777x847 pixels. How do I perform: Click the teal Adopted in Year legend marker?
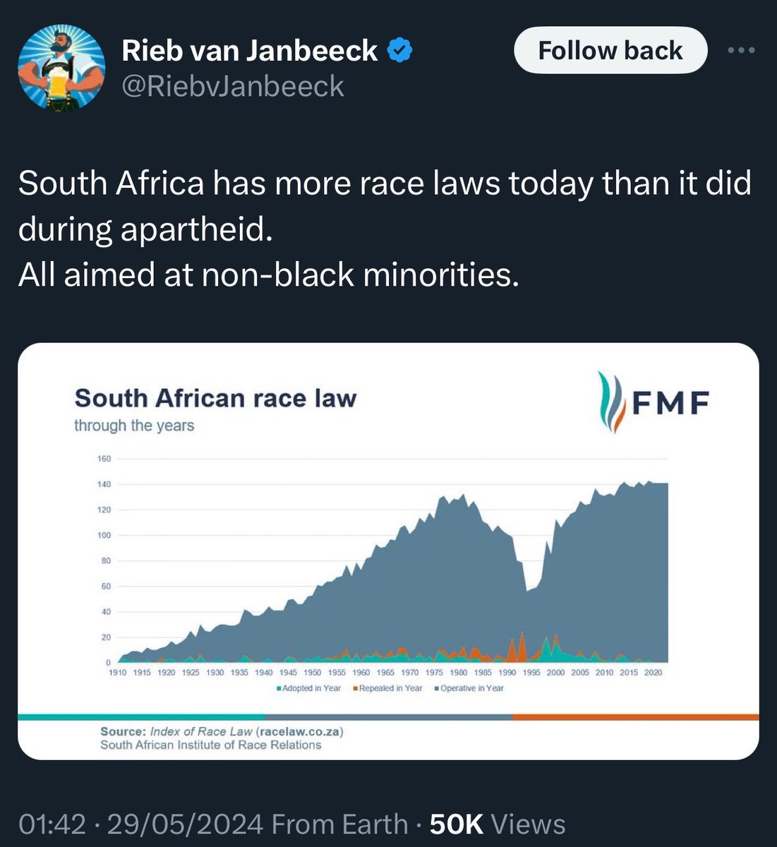click(x=280, y=688)
